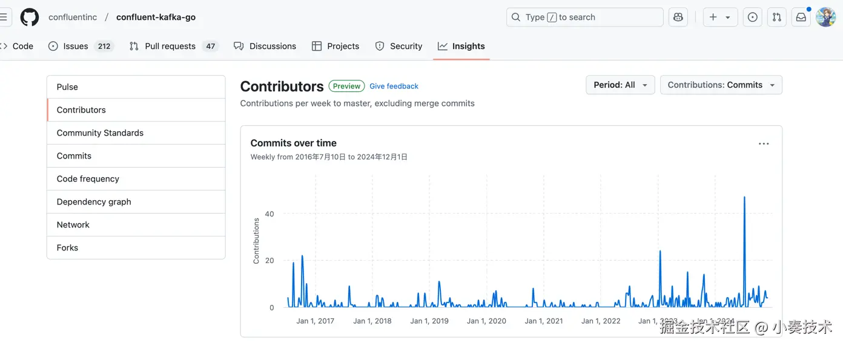Click the Preview label badge

pos(346,86)
